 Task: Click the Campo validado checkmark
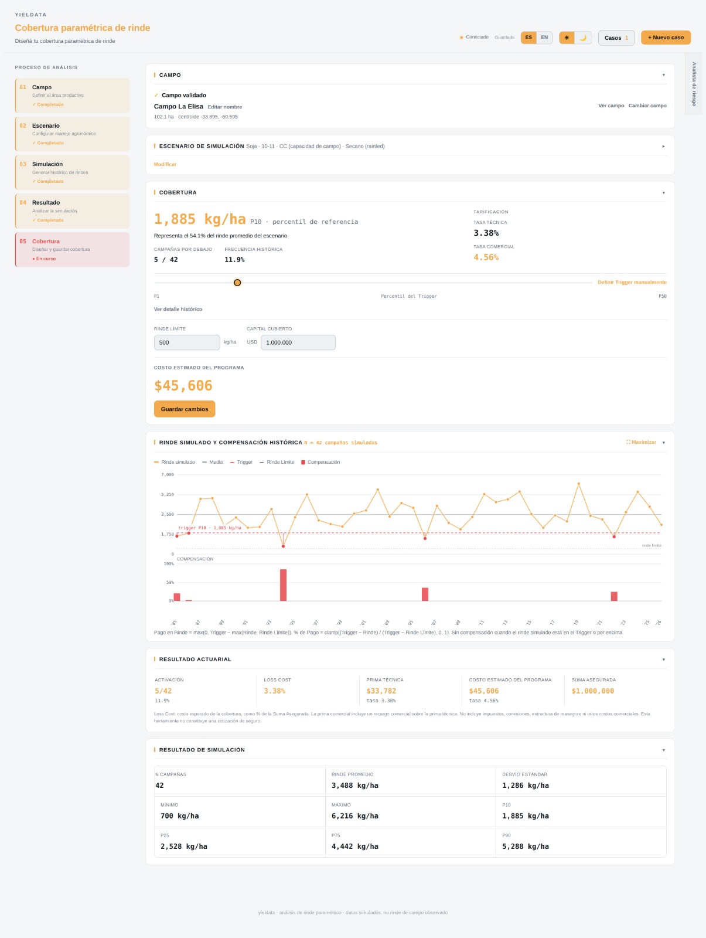156,95
